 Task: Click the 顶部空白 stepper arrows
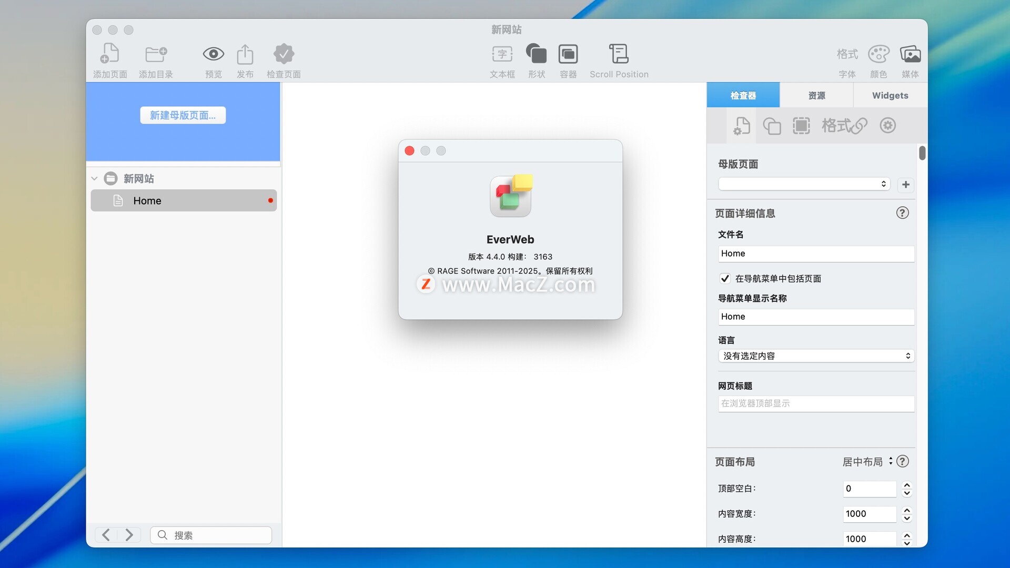tap(906, 489)
